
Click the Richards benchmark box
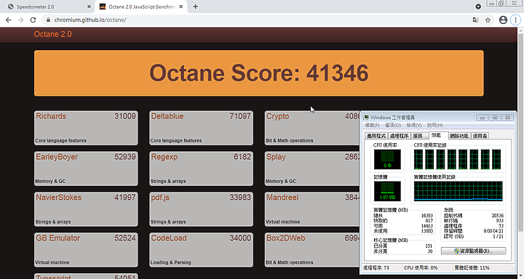tap(86, 128)
